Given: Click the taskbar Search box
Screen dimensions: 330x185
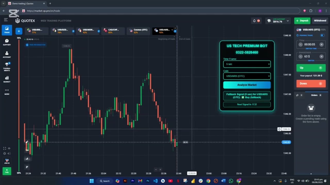Looking at the screenshot, I should (x=105, y=181).
